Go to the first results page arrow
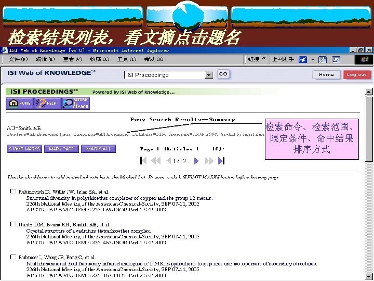This screenshot has height=281, width=374. click(143, 161)
